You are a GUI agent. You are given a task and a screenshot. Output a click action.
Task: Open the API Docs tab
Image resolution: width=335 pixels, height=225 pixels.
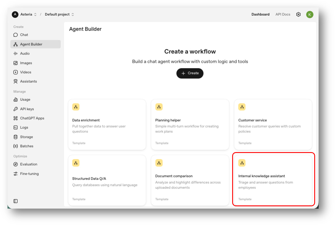283,14
